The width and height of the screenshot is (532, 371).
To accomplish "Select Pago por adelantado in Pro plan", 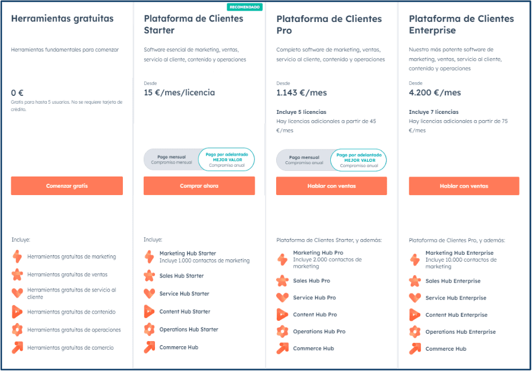I will pos(358,160).
